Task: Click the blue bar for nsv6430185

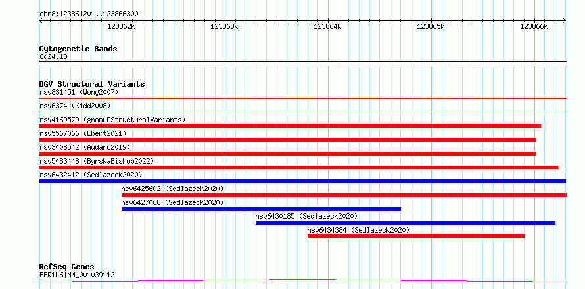Action: pos(406,223)
